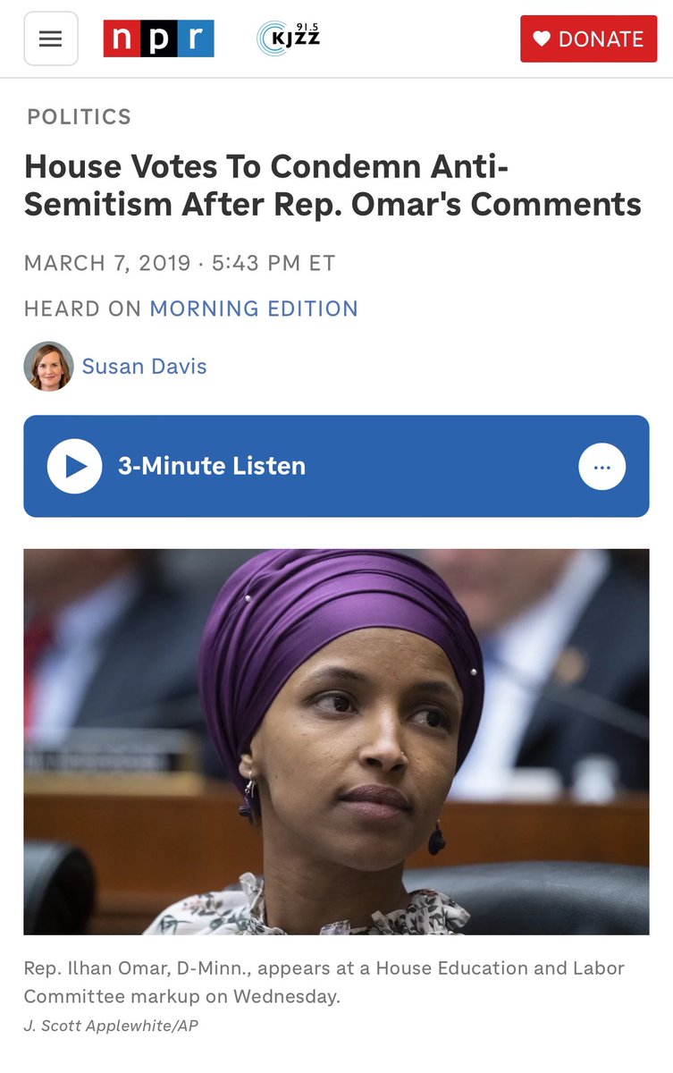Open audio more options ellipsis button

tap(601, 467)
